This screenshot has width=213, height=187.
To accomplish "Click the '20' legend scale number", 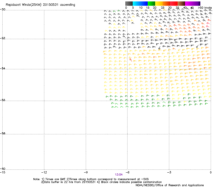I will (x=155, y=8).
